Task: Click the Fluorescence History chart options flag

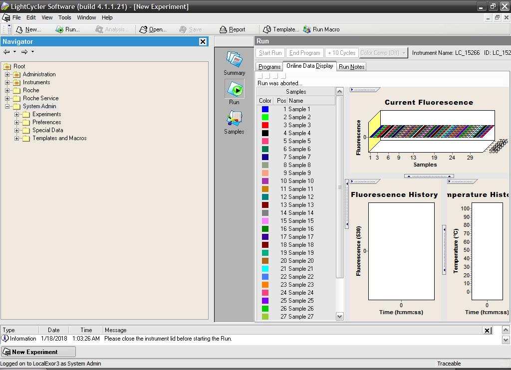Action: coord(365,182)
